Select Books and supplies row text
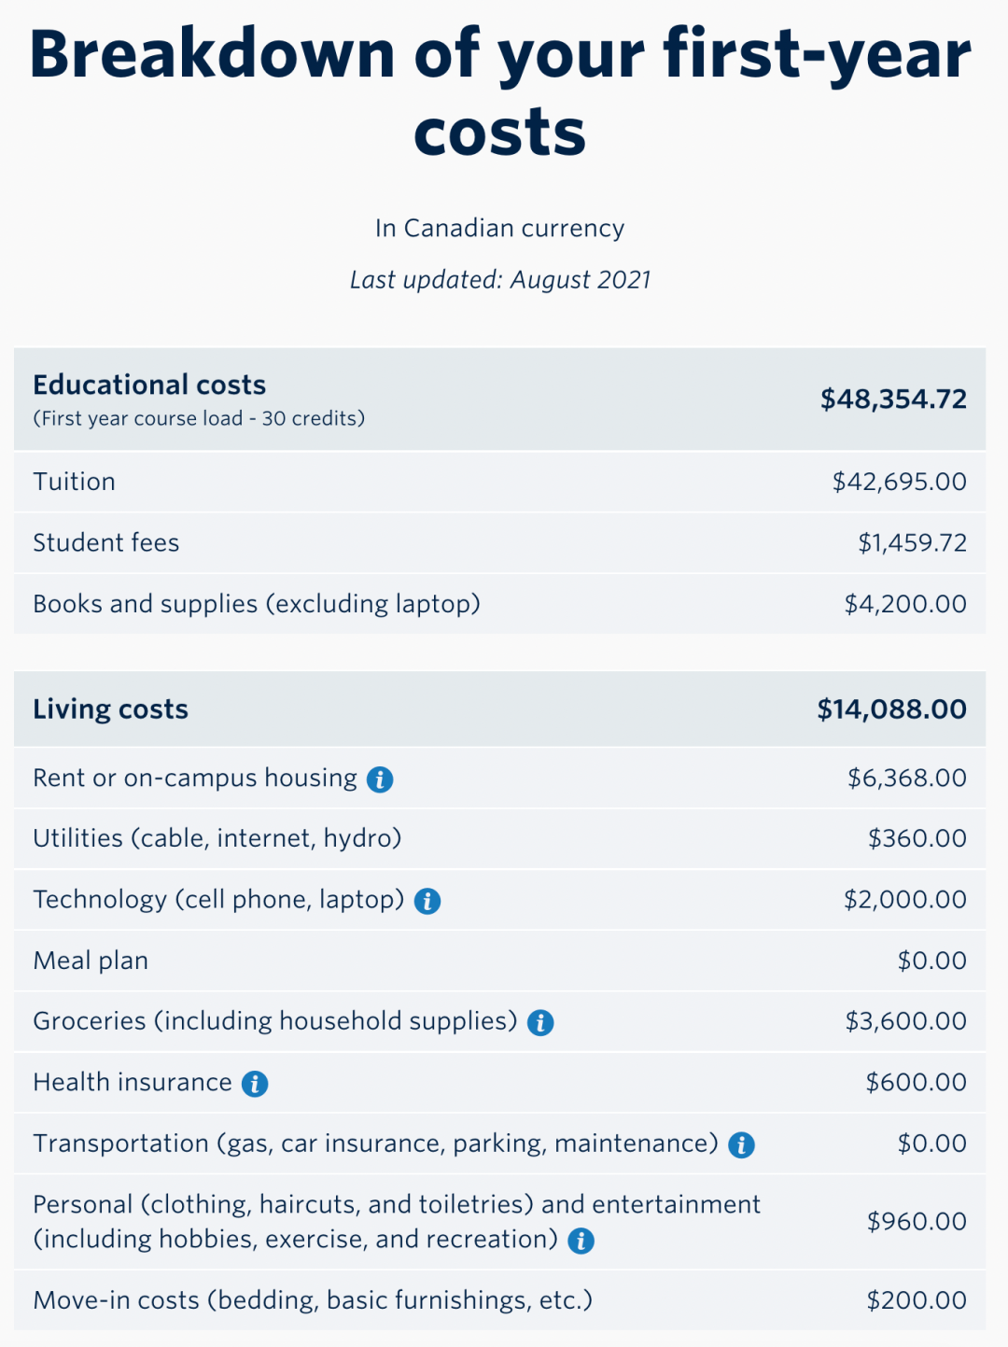This screenshot has height=1347, width=1008. coord(257,604)
